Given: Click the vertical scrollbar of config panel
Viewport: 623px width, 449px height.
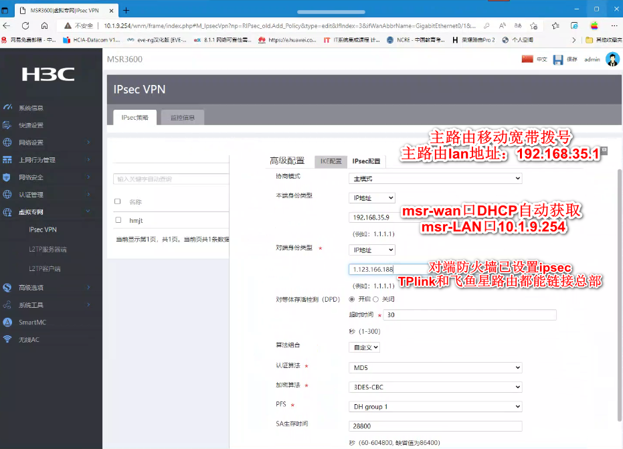Looking at the screenshot, I should coord(620,295).
